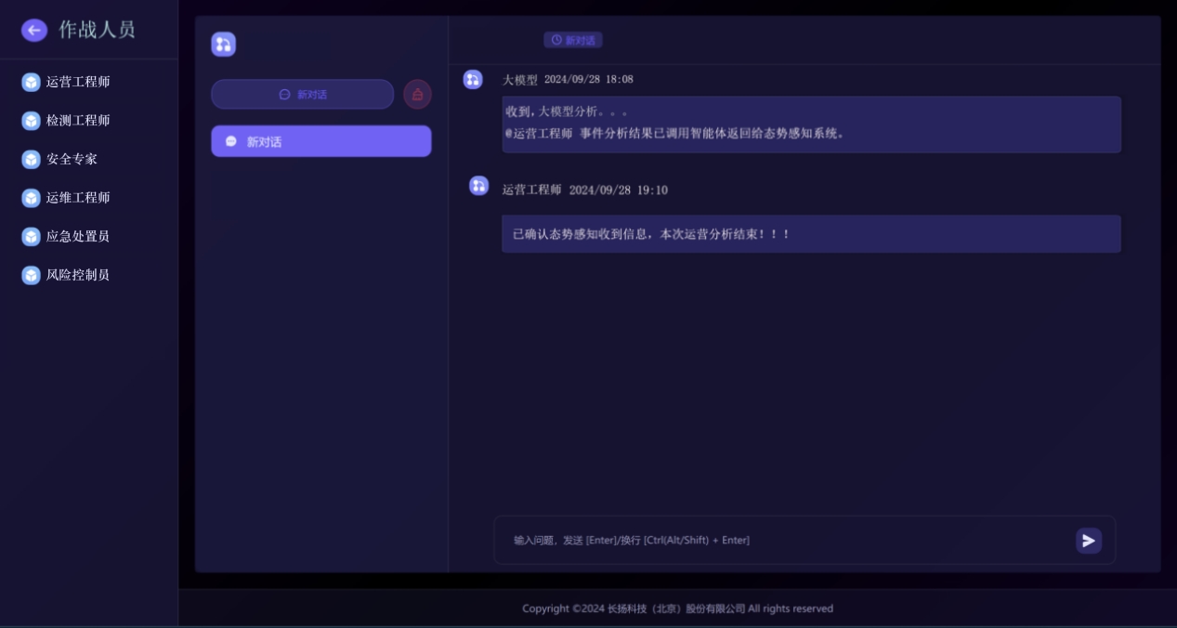Click the 运营工程师 avatar in the chat
This screenshot has height=628, width=1177.
(x=478, y=186)
